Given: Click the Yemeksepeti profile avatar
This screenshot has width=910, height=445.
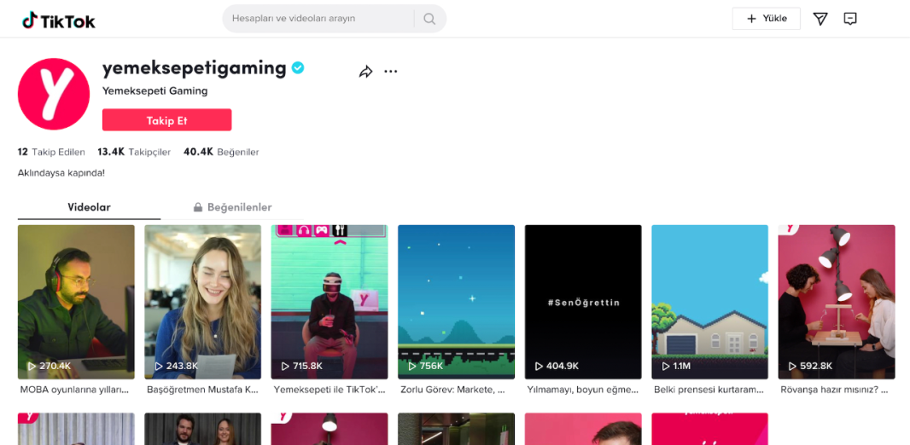Looking at the screenshot, I should [54, 94].
